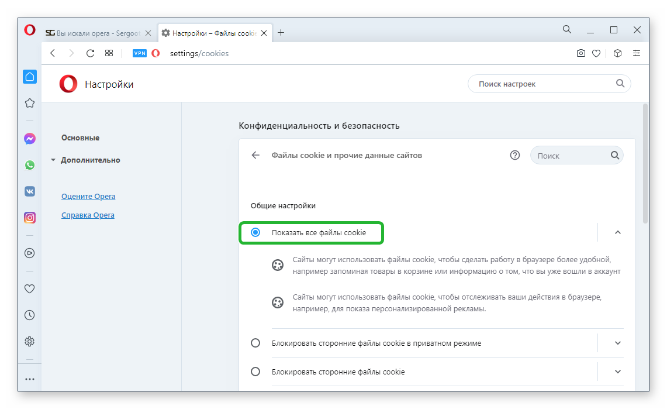Expand private-mode cookie blocking details
This screenshot has width=667, height=409.
coord(618,343)
